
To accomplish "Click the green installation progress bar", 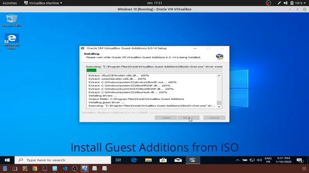I will point(154,70).
